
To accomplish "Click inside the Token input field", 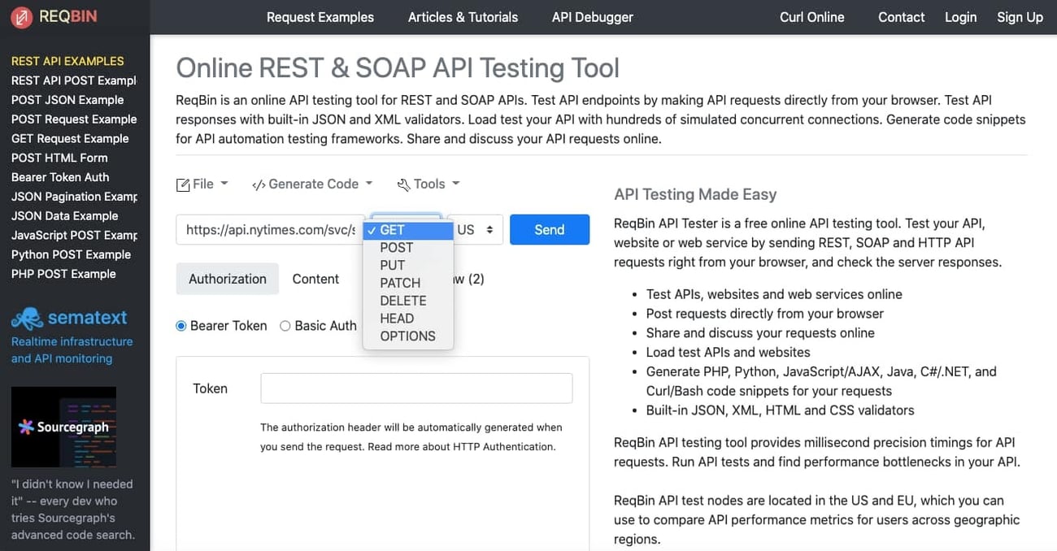I will click(x=416, y=388).
